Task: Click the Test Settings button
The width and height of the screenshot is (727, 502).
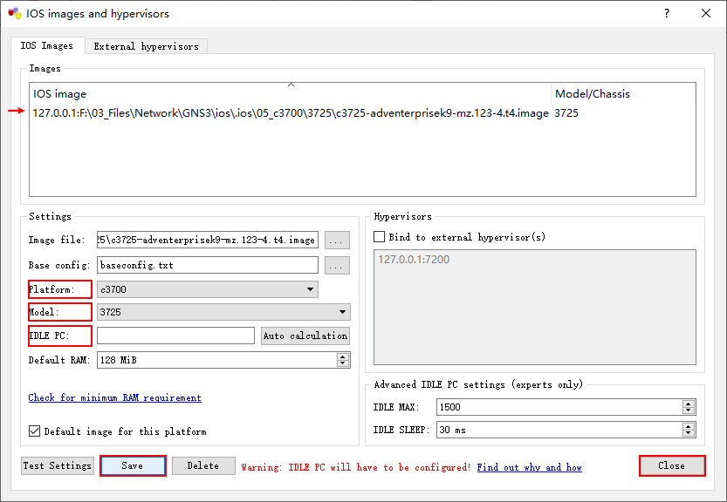Action: pyautogui.click(x=58, y=466)
